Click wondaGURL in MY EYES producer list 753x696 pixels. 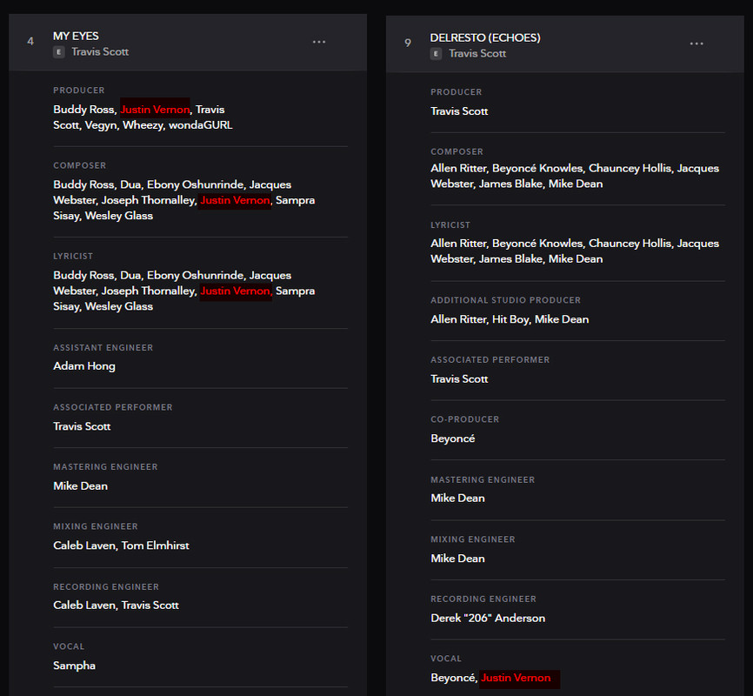coord(200,125)
